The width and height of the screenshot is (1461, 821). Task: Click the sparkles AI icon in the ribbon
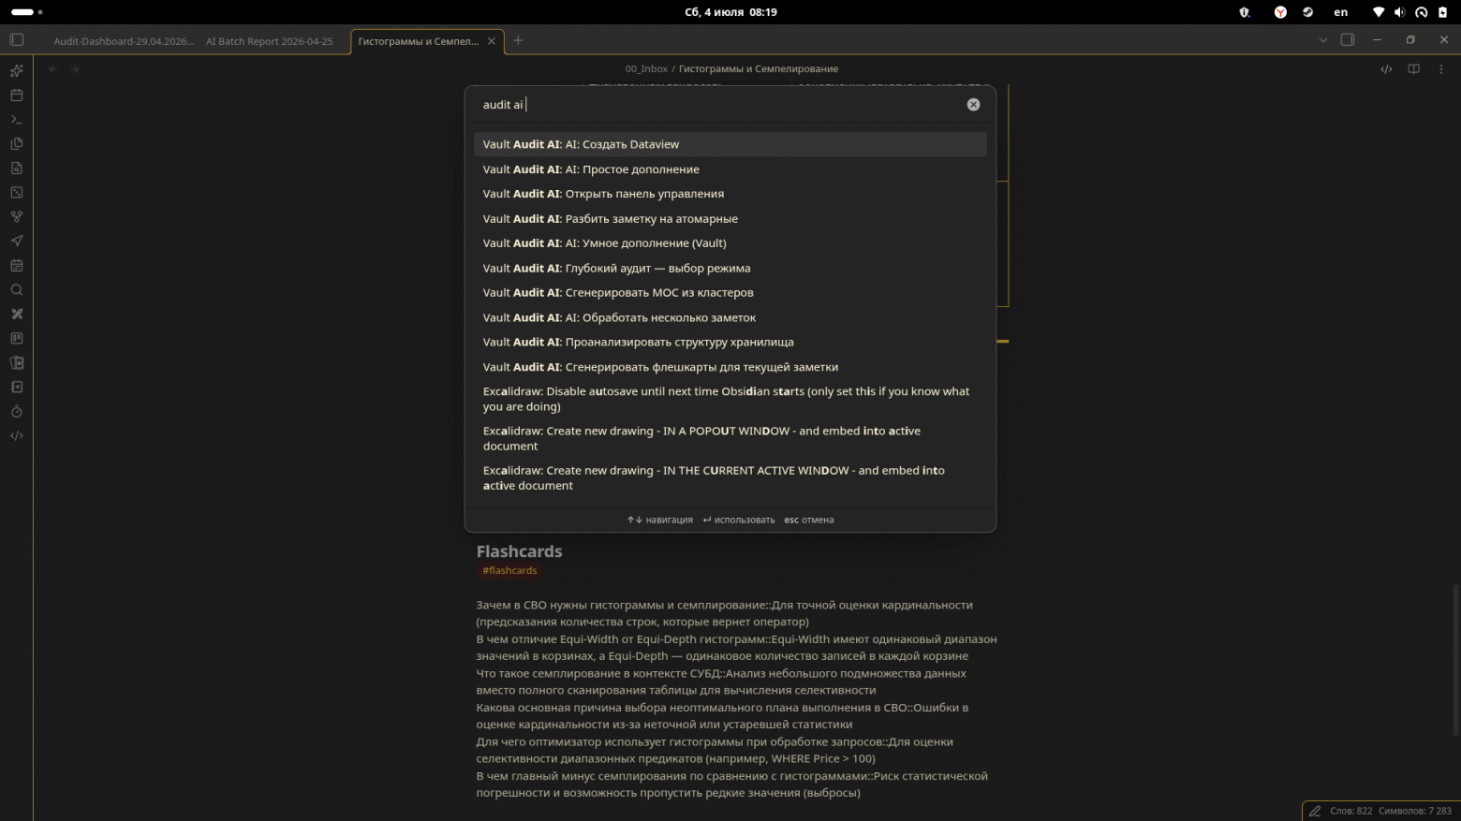[16, 70]
